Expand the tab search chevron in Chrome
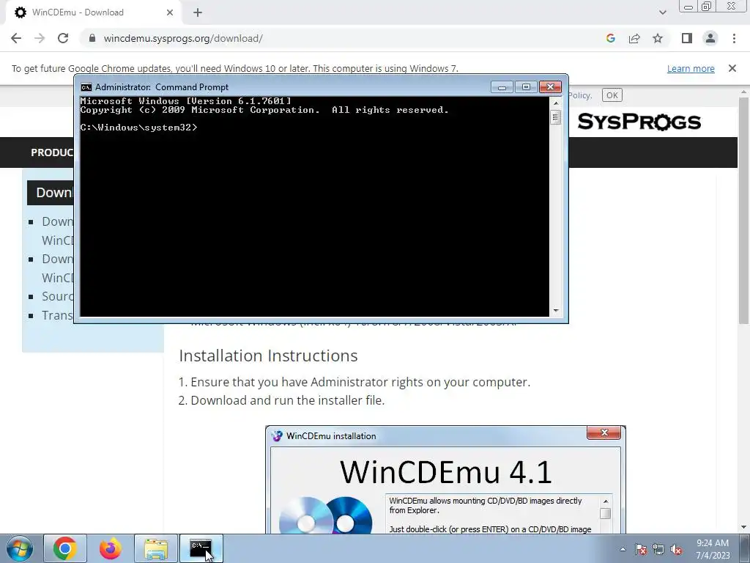 pos(662,12)
